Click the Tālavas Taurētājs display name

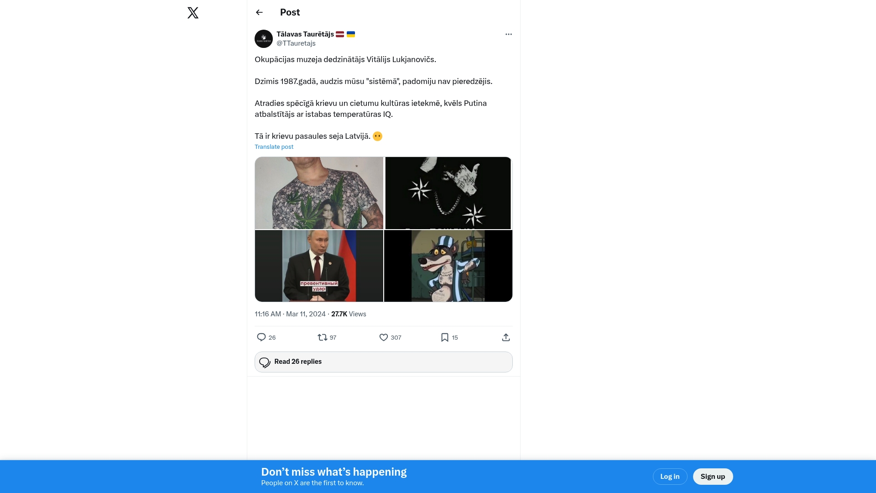click(305, 34)
